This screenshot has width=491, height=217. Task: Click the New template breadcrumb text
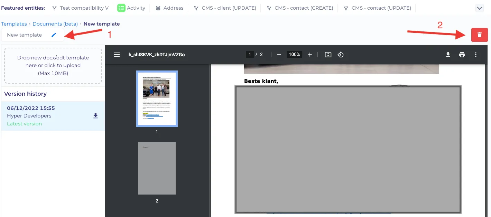(102, 24)
